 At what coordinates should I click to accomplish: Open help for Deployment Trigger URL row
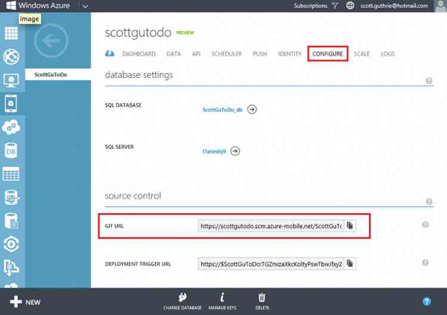coord(425,263)
